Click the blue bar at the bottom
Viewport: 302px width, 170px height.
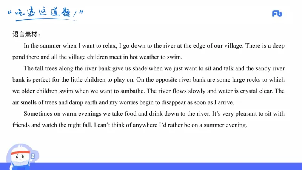pyautogui.click(x=170, y=166)
